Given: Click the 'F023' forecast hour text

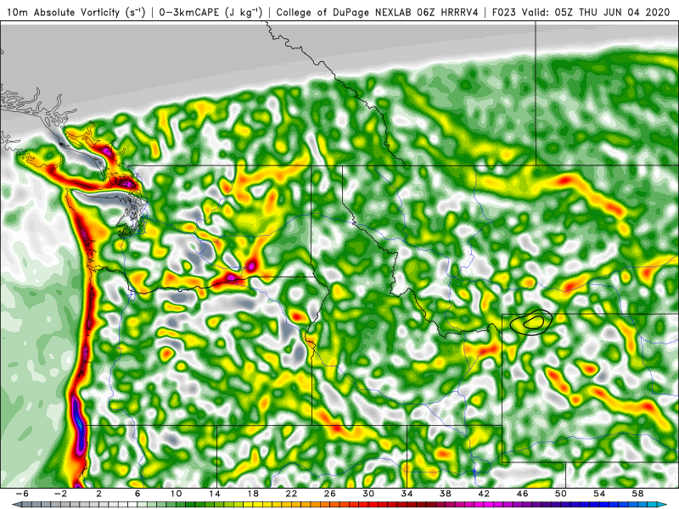Looking at the screenshot, I should [504, 12].
